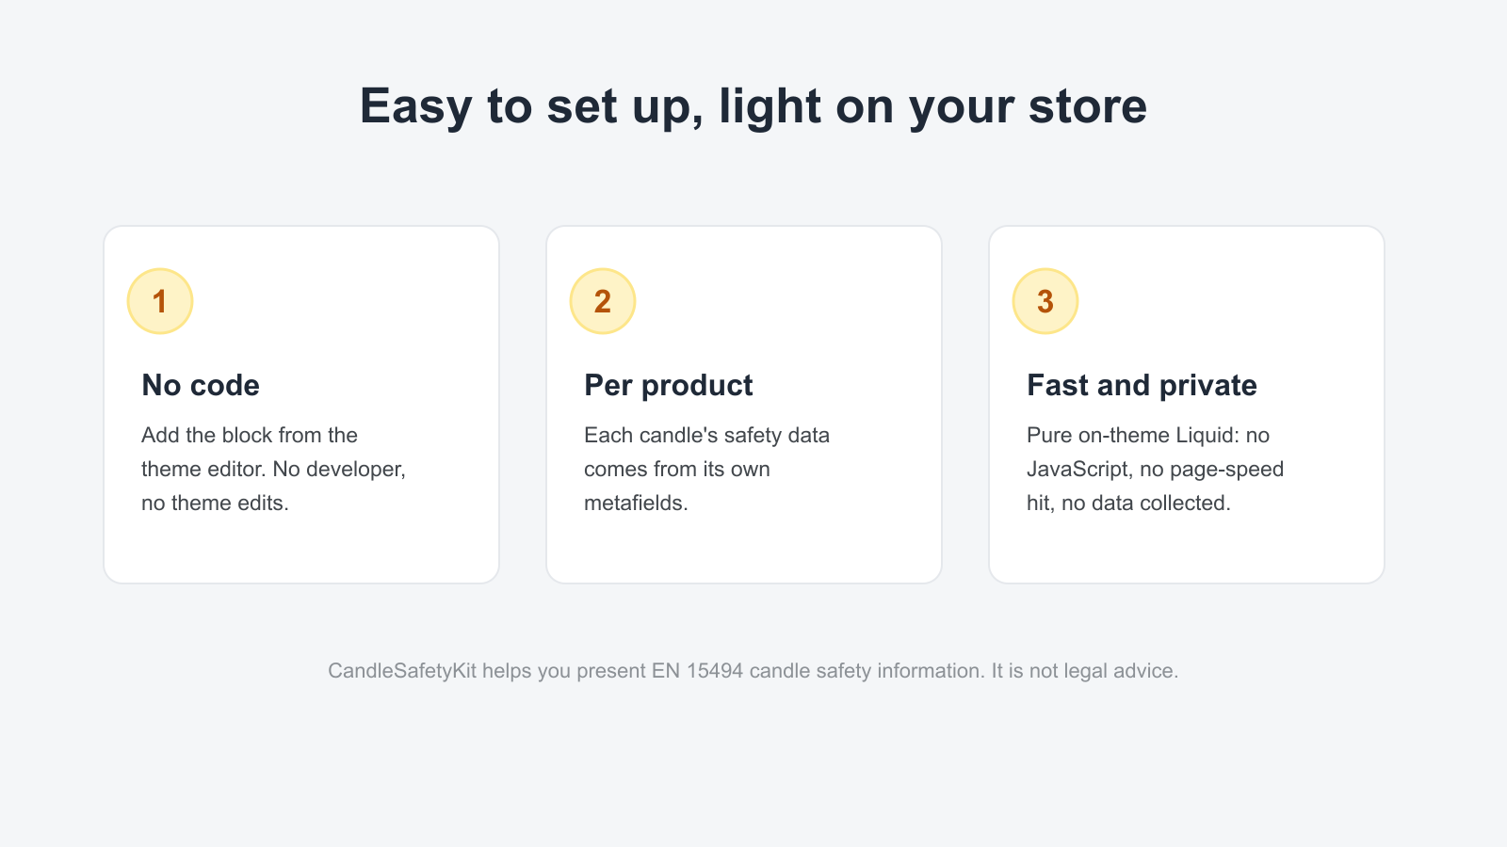This screenshot has width=1507, height=847.
Task: Click the main title "Easy to set up"
Action: point(753,105)
